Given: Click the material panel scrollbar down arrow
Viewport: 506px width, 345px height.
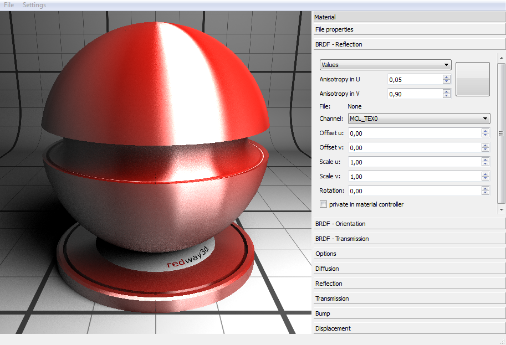Looking at the screenshot, I should click(x=502, y=210).
